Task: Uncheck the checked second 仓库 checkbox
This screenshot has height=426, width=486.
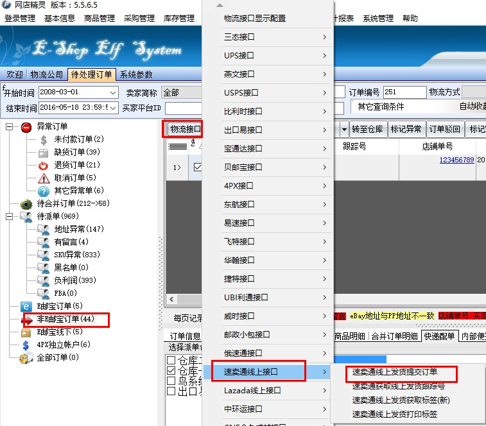Action: [171, 370]
